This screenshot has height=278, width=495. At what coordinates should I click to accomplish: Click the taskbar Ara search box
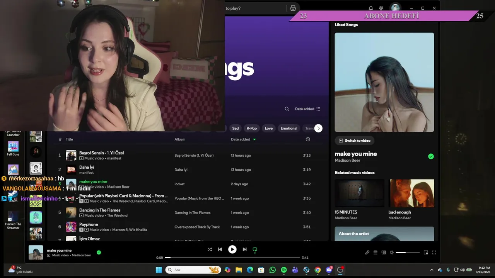193,270
